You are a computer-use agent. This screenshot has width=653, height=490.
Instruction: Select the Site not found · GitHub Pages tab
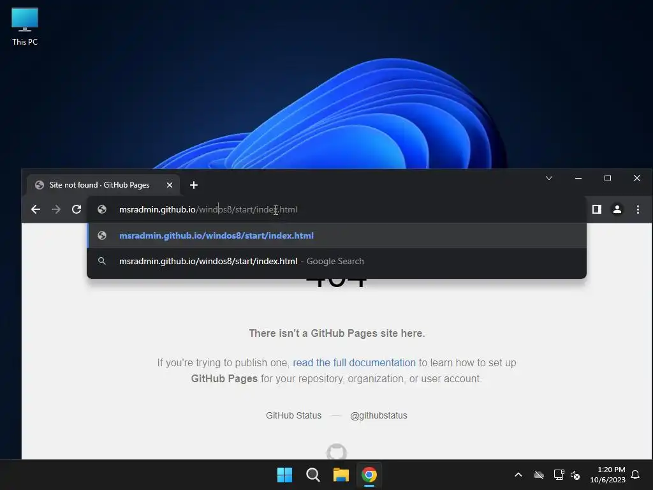click(103, 185)
